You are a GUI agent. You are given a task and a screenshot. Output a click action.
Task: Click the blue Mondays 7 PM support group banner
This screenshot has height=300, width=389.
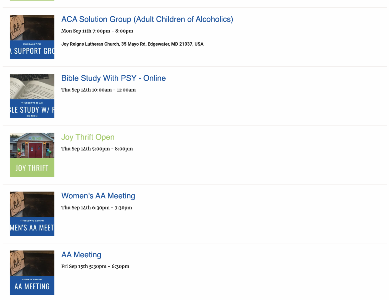tap(32, 50)
